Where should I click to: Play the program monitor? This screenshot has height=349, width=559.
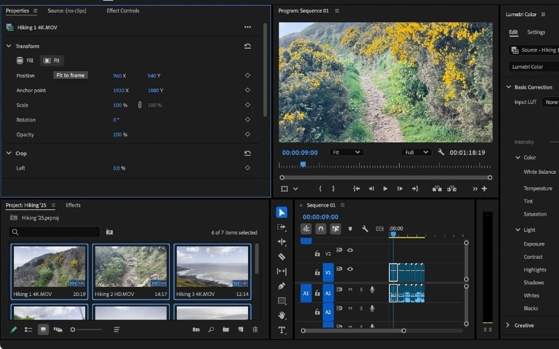click(386, 188)
